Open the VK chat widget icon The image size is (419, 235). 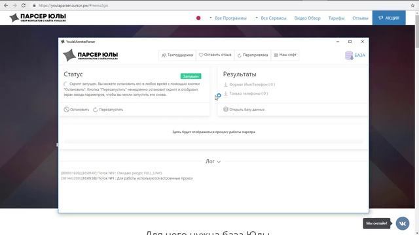(x=403, y=223)
